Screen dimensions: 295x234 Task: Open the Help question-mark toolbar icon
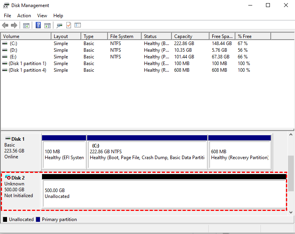click(x=38, y=25)
